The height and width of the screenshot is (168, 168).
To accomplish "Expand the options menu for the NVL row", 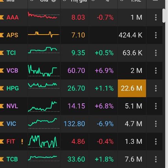I will [156, 106].
